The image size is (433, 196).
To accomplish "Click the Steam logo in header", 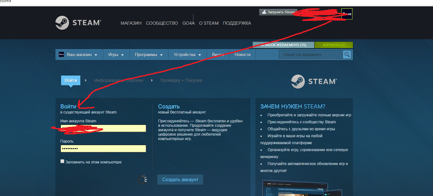I will click(x=78, y=23).
